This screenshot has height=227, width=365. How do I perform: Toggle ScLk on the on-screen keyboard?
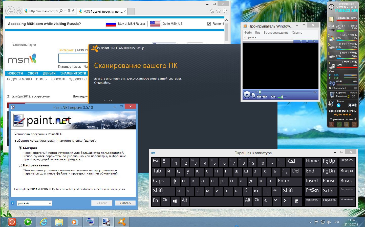coord(330,191)
